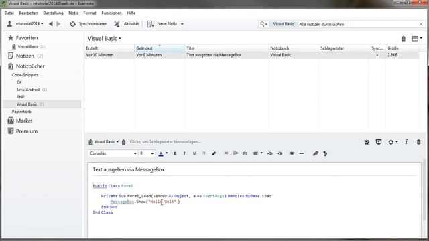Open the text alignment dropdown
Screen dimensions: 429x241
257,153
